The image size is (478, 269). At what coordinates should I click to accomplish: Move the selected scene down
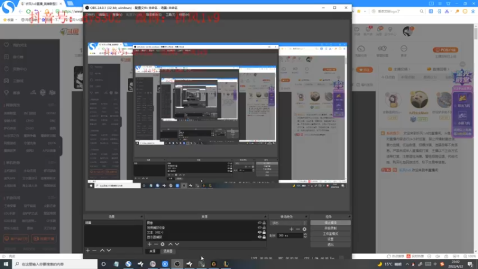(109, 250)
